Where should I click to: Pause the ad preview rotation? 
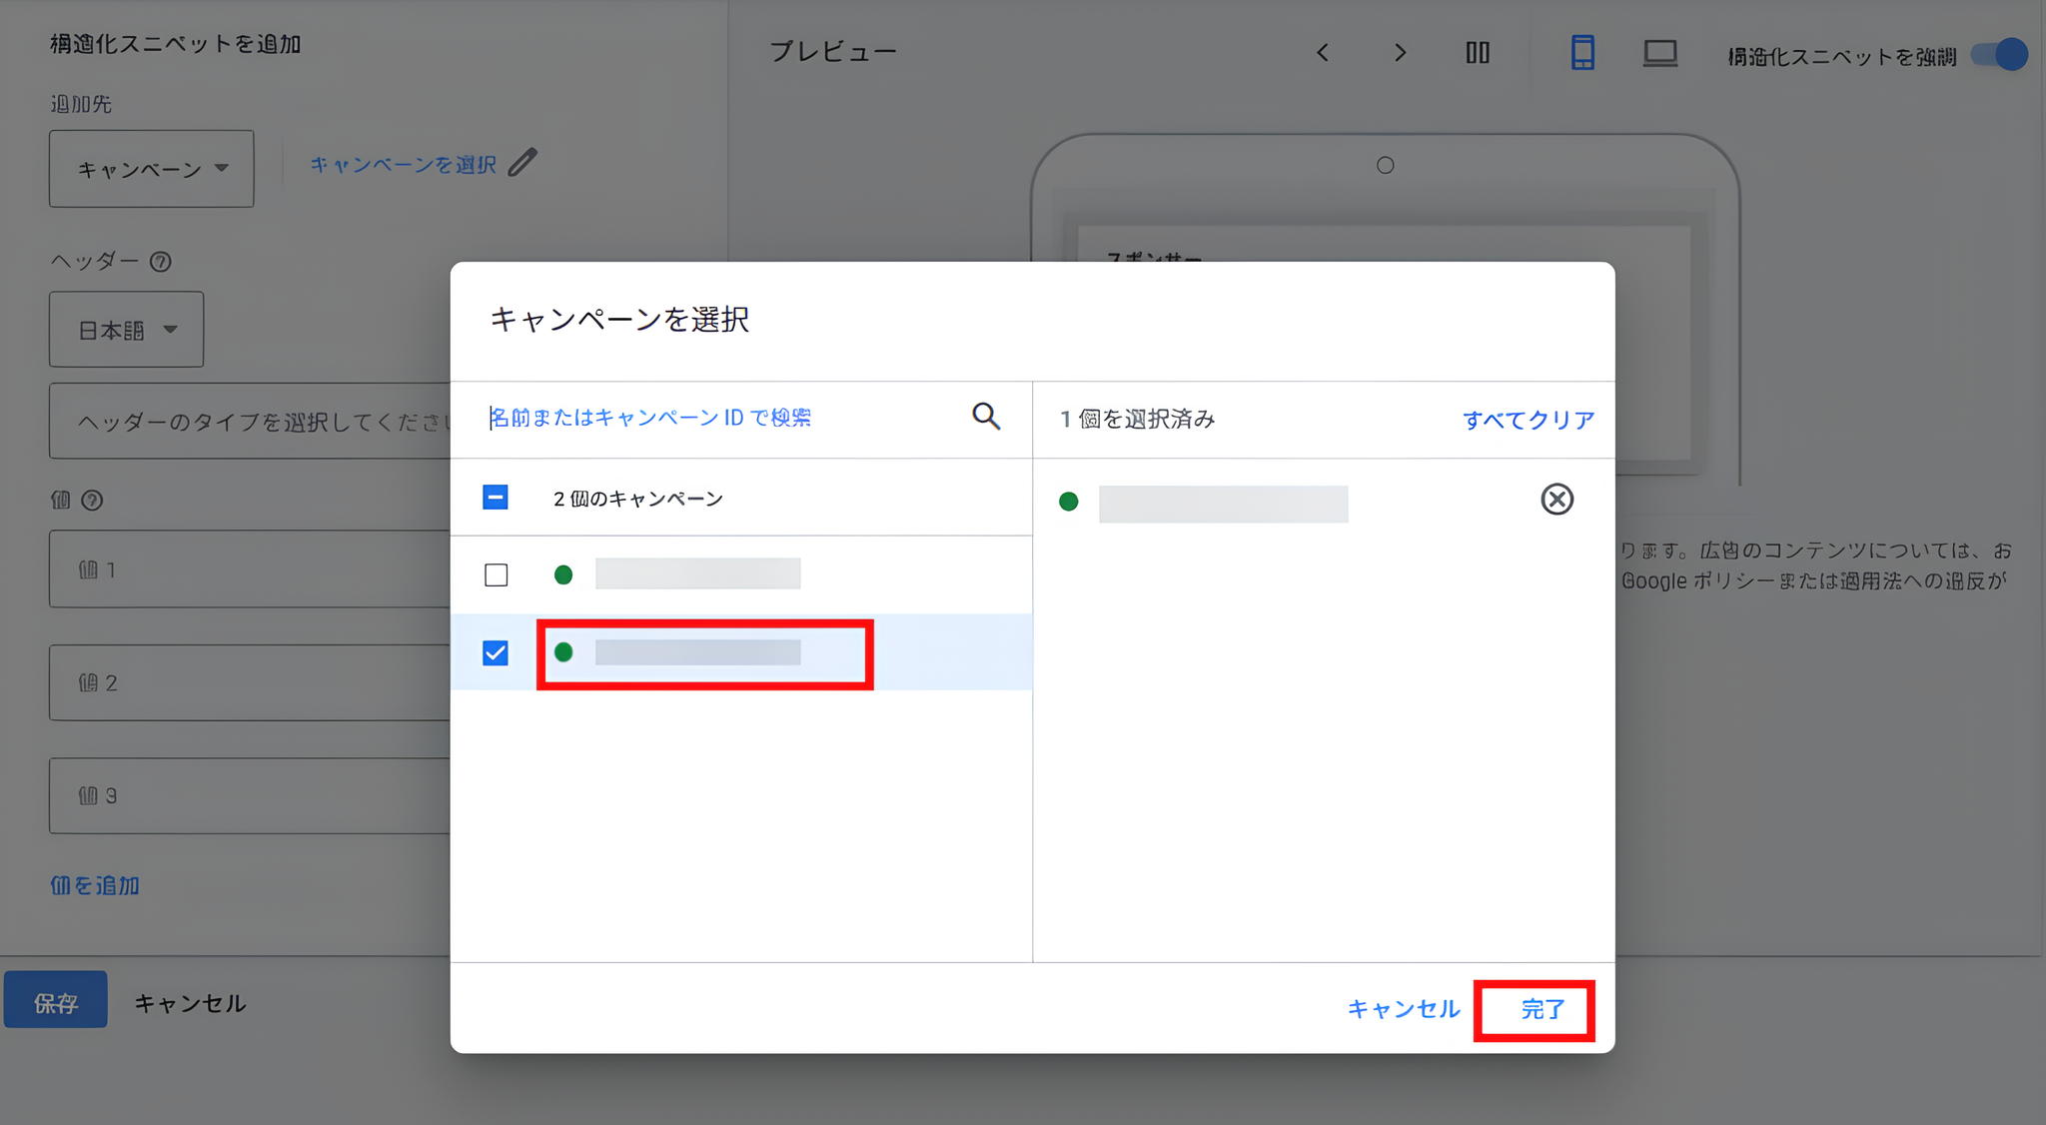pyautogui.click(x=1479, y=52)
